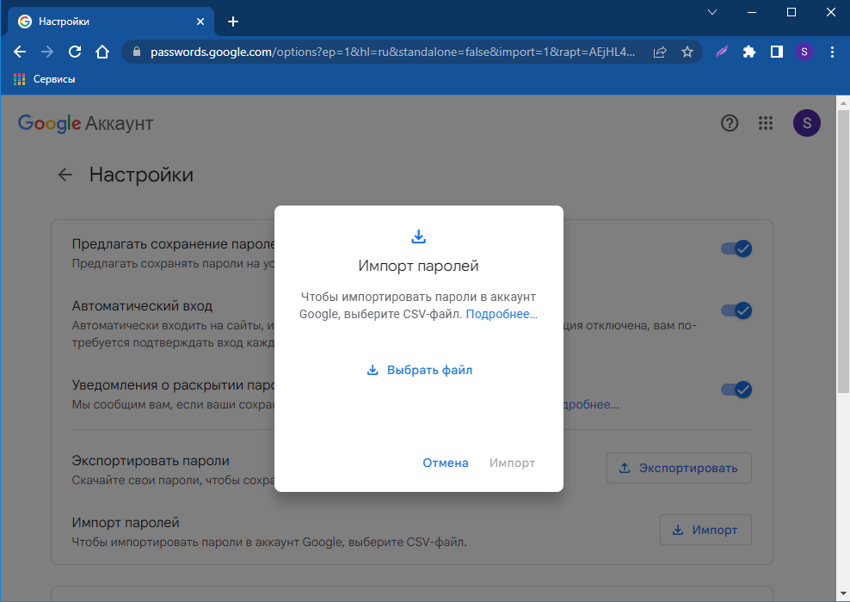Screen dimensions: 850x602
Task: Click the browser Forward arrow
Action: click(47, 52)
